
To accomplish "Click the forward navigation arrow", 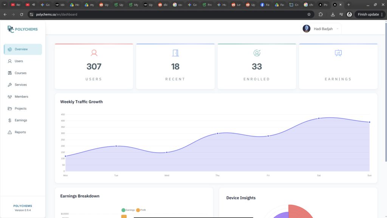I will [13, 14].
